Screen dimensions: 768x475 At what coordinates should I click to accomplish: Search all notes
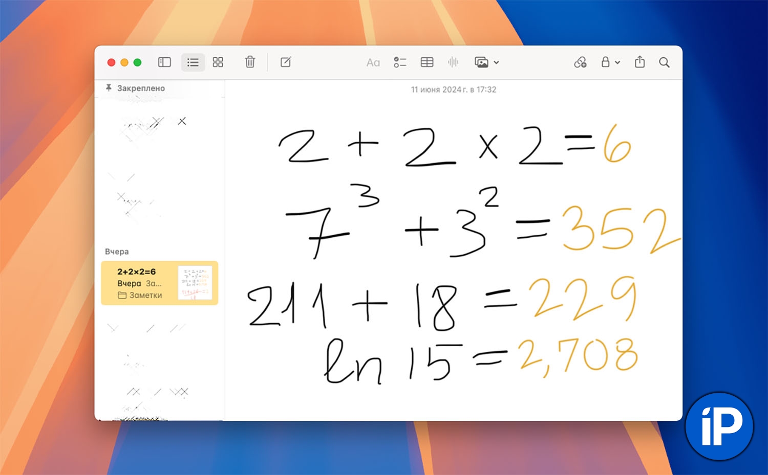(664, 62)
